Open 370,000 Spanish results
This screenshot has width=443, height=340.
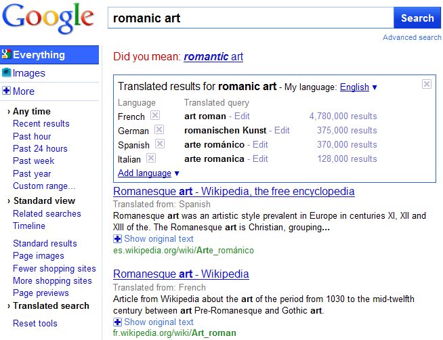347,144
